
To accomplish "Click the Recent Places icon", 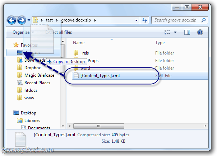I will (20, 82).
